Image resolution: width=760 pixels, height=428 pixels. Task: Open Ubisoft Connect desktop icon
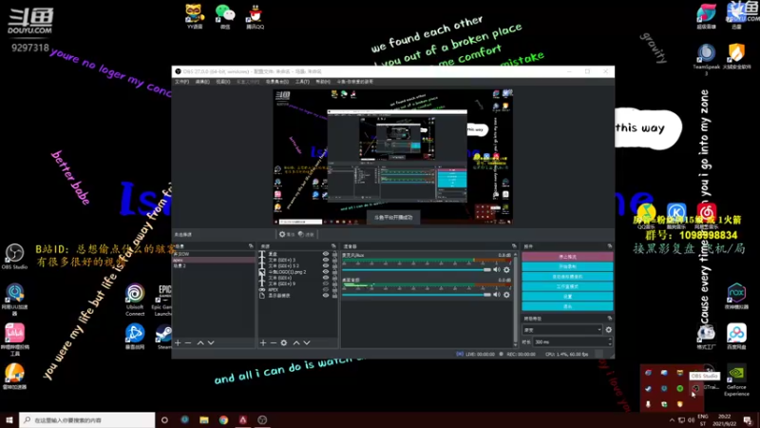click(135, 300)
